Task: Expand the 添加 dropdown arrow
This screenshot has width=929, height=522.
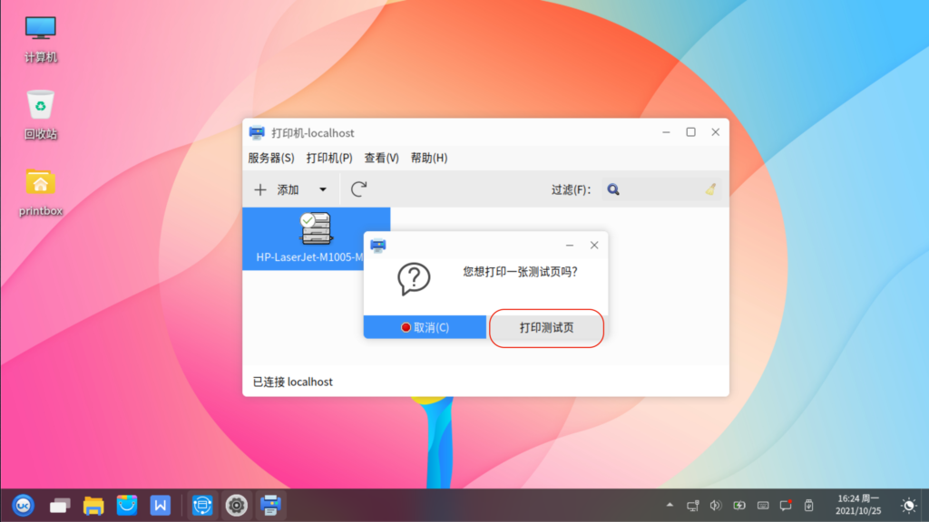Action: tap(323, 189)
